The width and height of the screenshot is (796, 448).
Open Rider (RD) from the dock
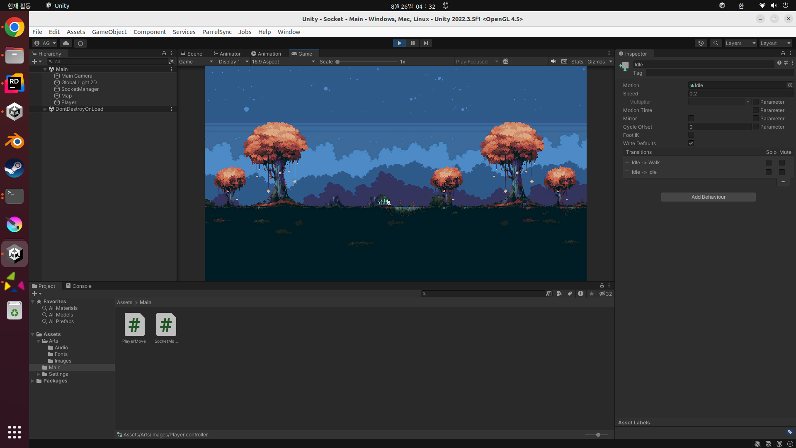(x=15, y=84)
